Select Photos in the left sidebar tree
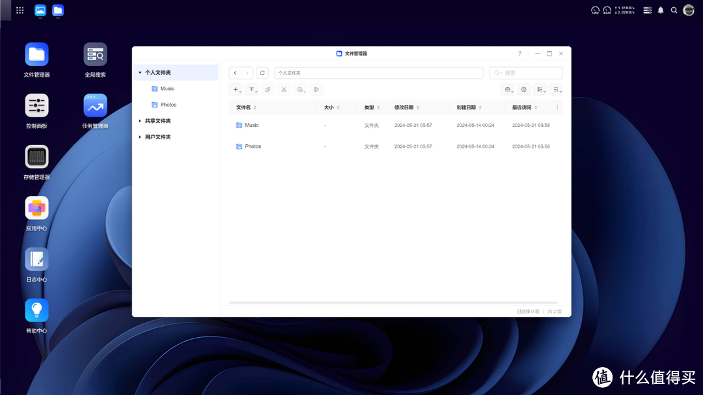The image size is (703, 395). (168, 105)
